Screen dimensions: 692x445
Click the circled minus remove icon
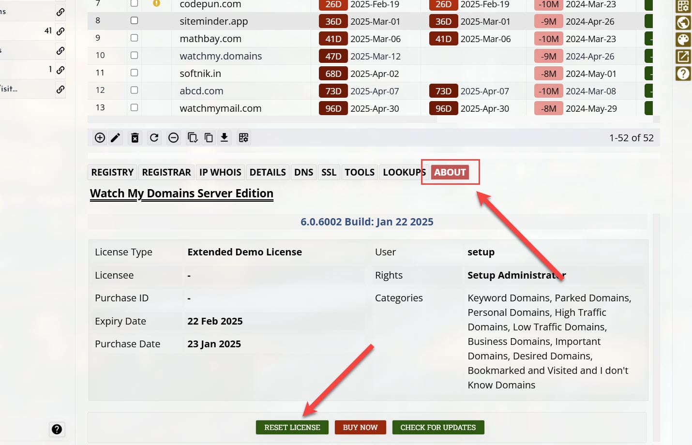pos(173,138)
